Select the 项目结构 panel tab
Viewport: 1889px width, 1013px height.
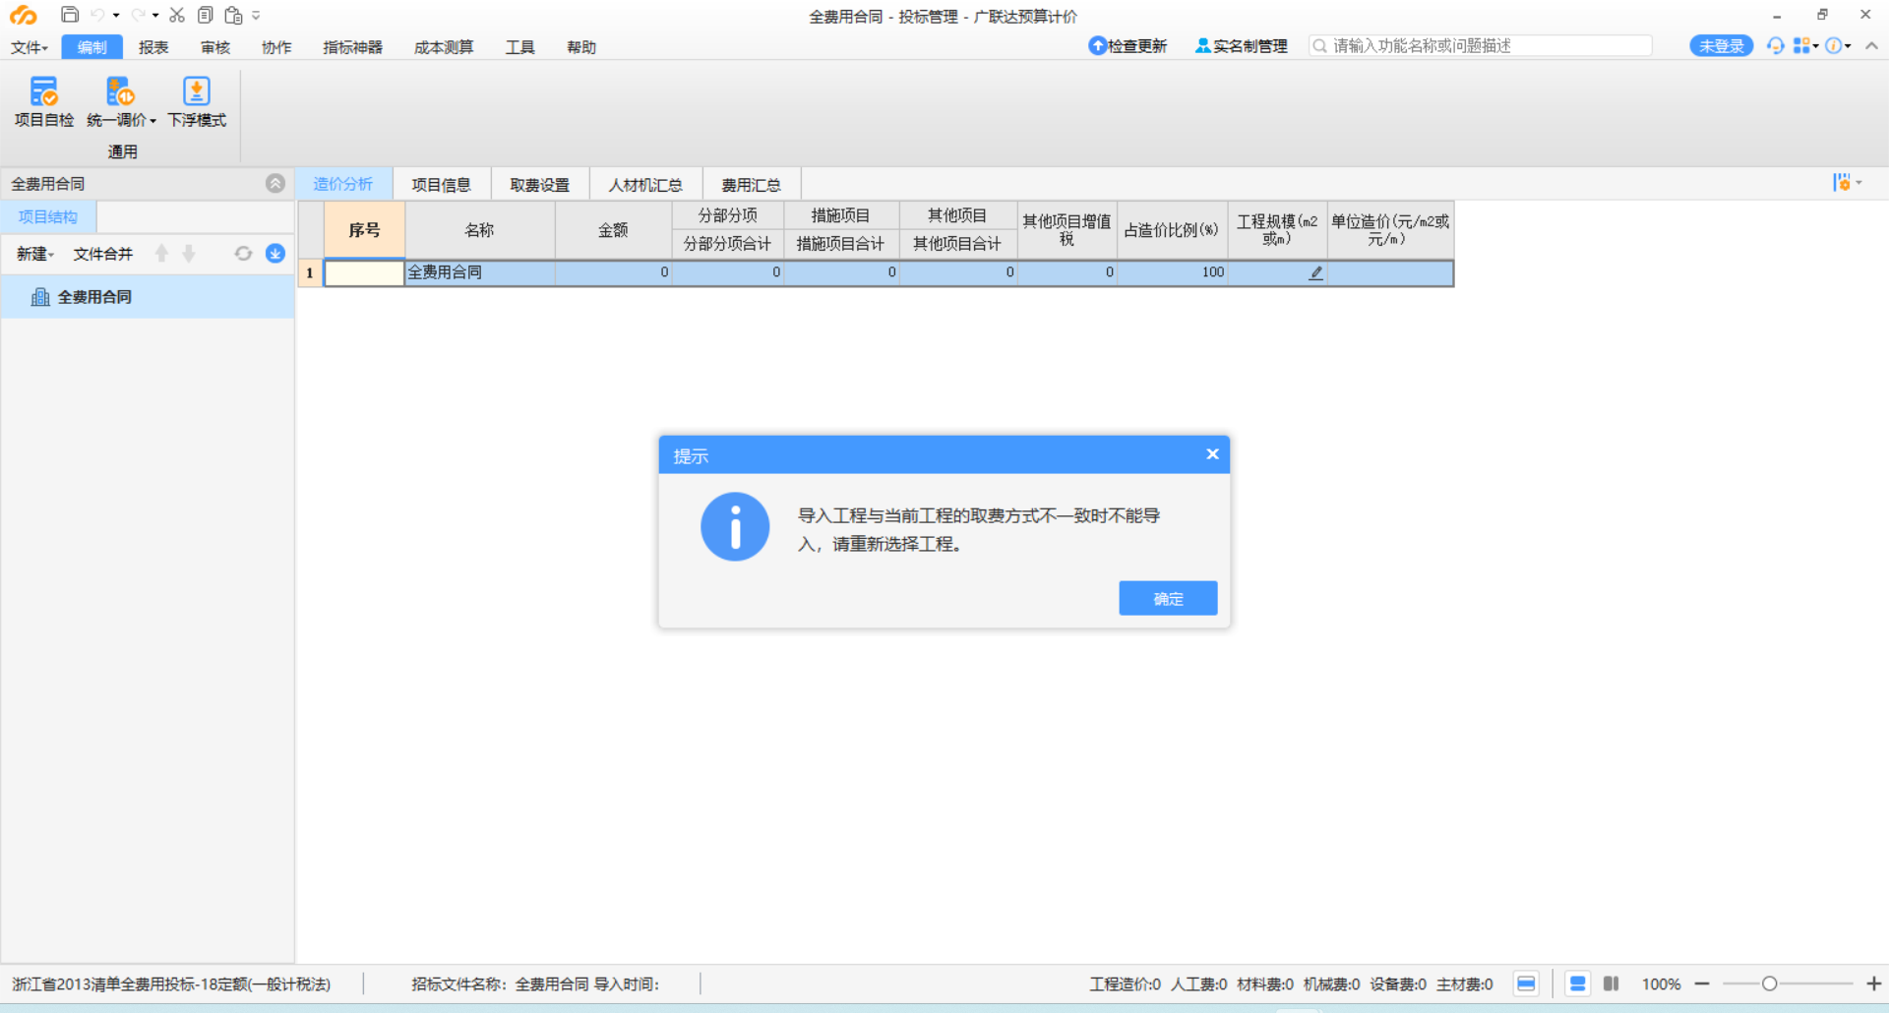point(48,217)
